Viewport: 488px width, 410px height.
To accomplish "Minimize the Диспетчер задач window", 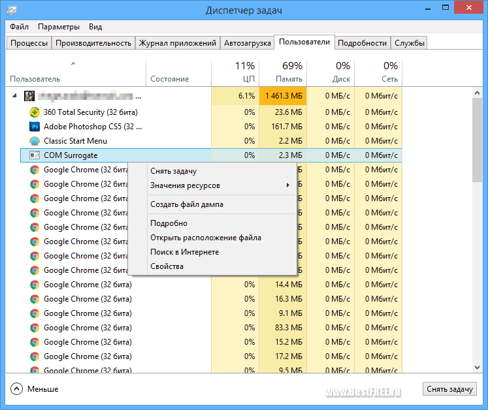I will pyautogui.click(x=428, y=8).
